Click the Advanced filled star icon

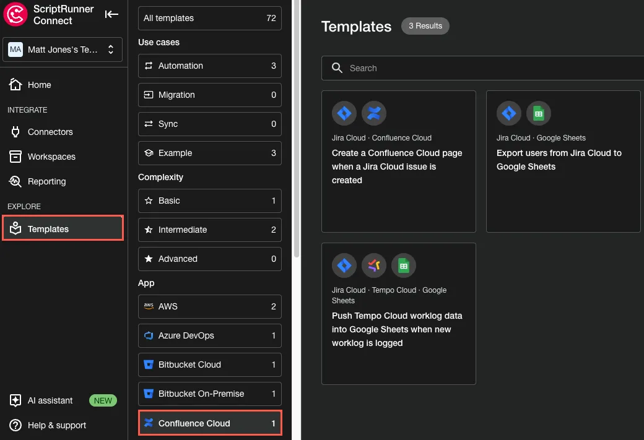[149, 259]
